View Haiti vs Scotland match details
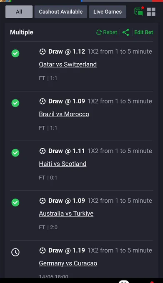This screenshot has height=283, width=163. pos(63,164)
